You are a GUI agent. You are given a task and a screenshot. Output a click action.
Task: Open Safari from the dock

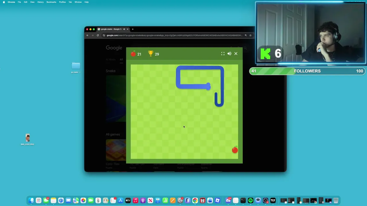tap(61, 200)
